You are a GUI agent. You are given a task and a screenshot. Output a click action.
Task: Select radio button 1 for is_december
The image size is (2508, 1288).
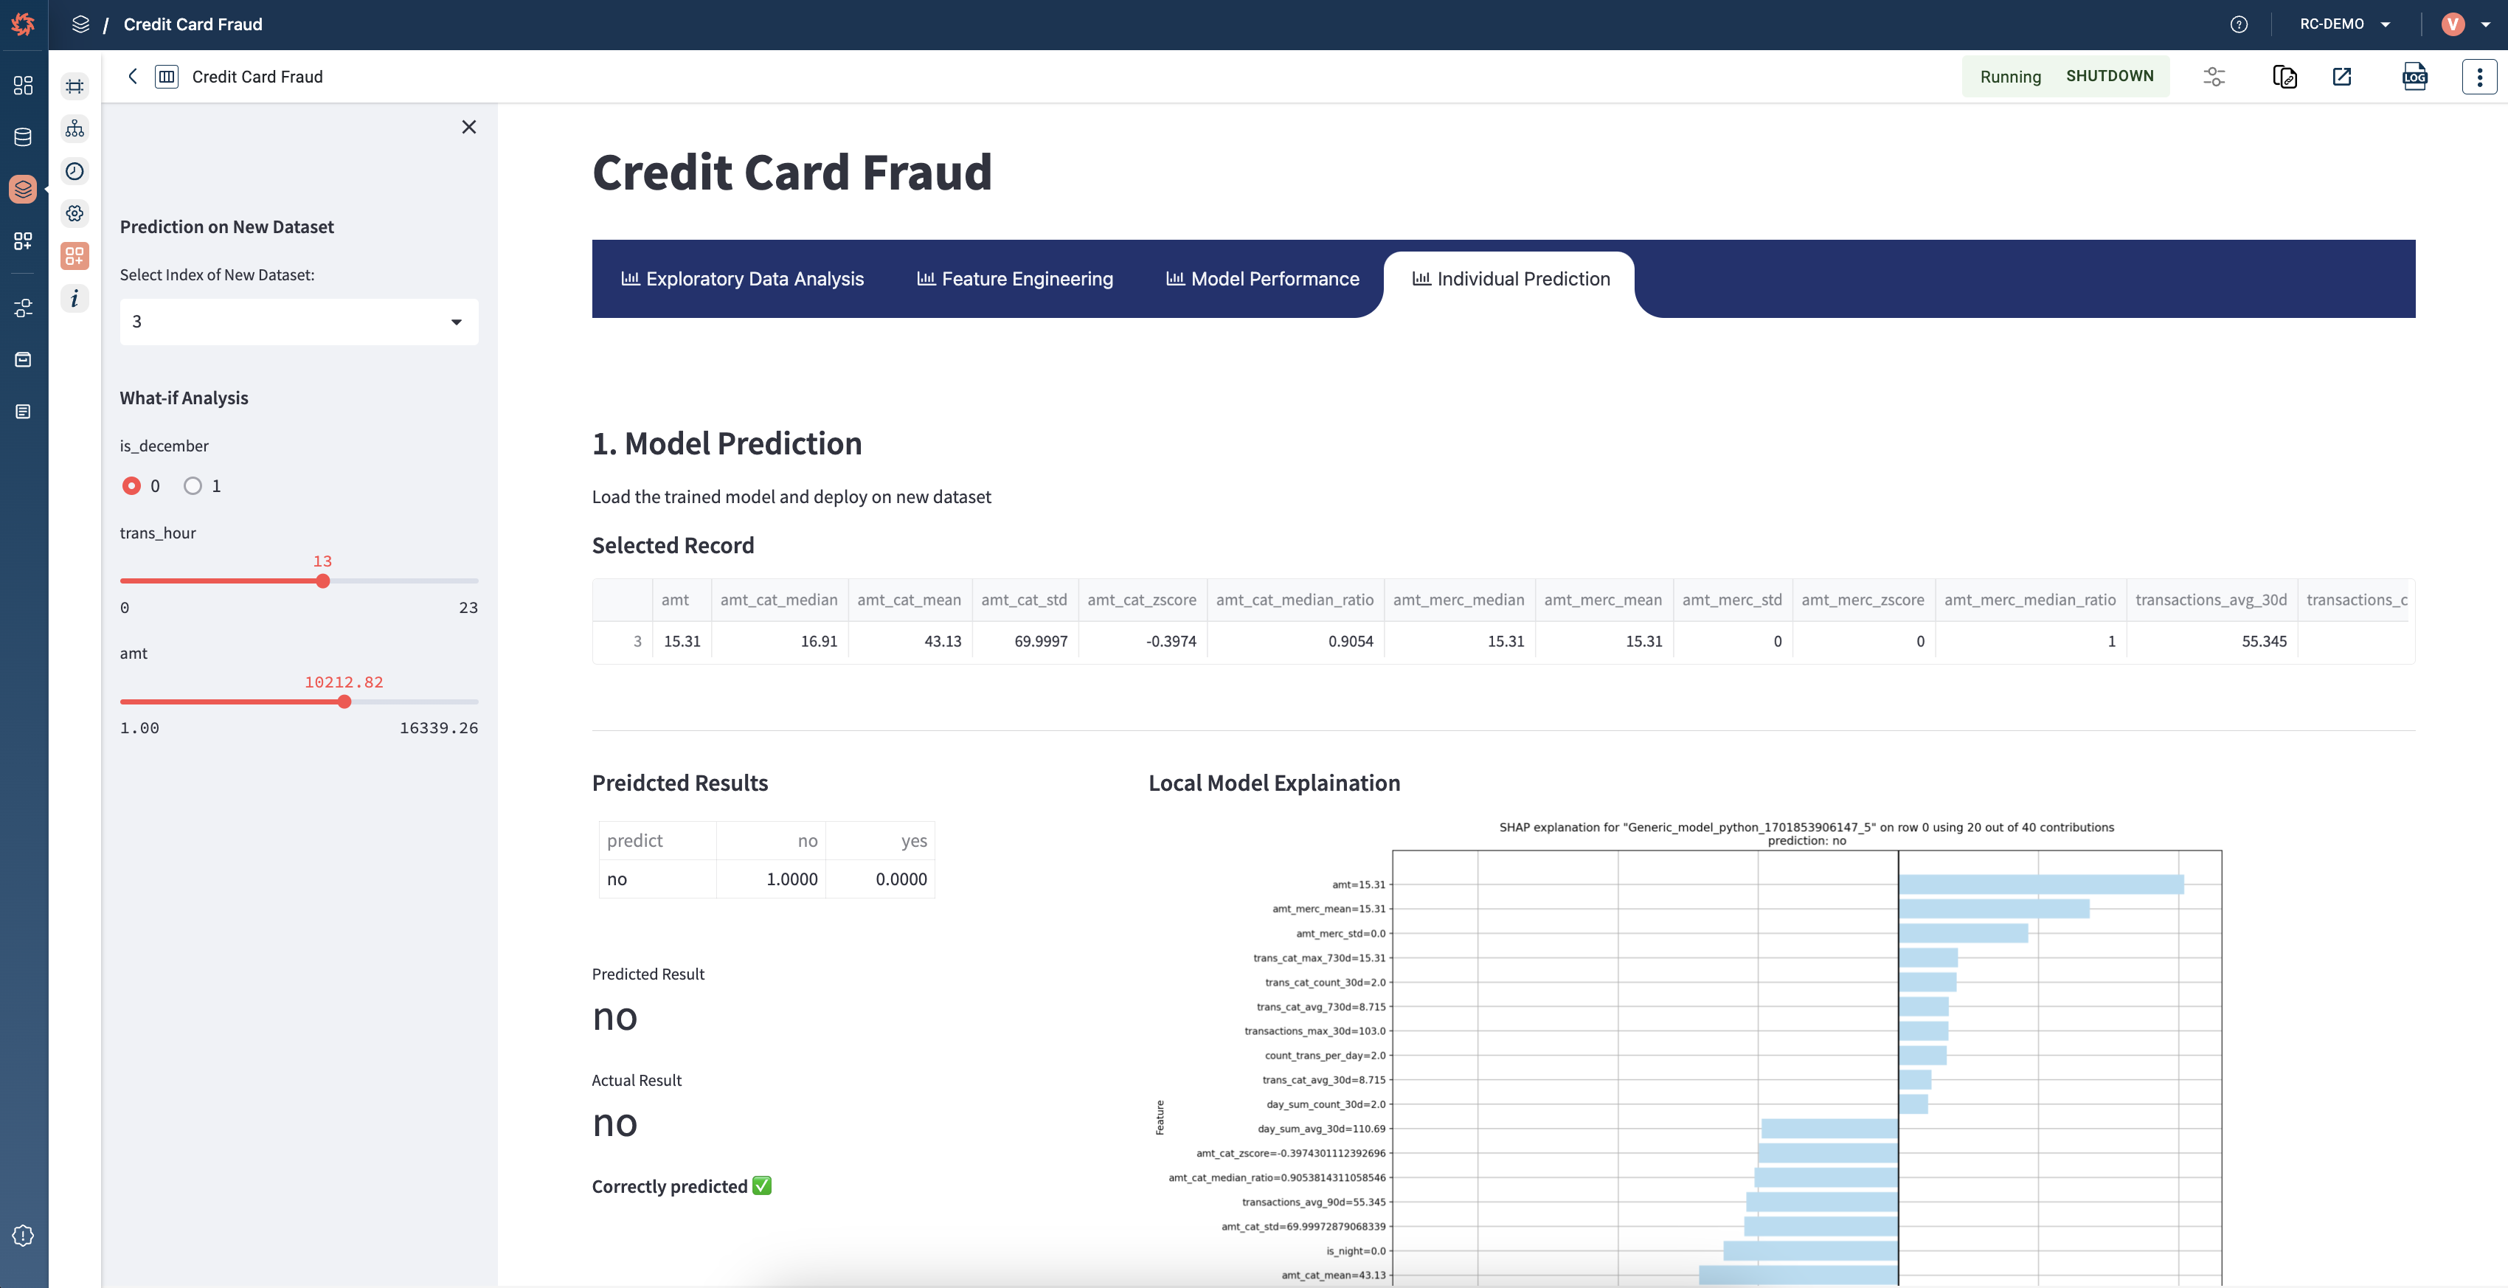click(192, 486)
